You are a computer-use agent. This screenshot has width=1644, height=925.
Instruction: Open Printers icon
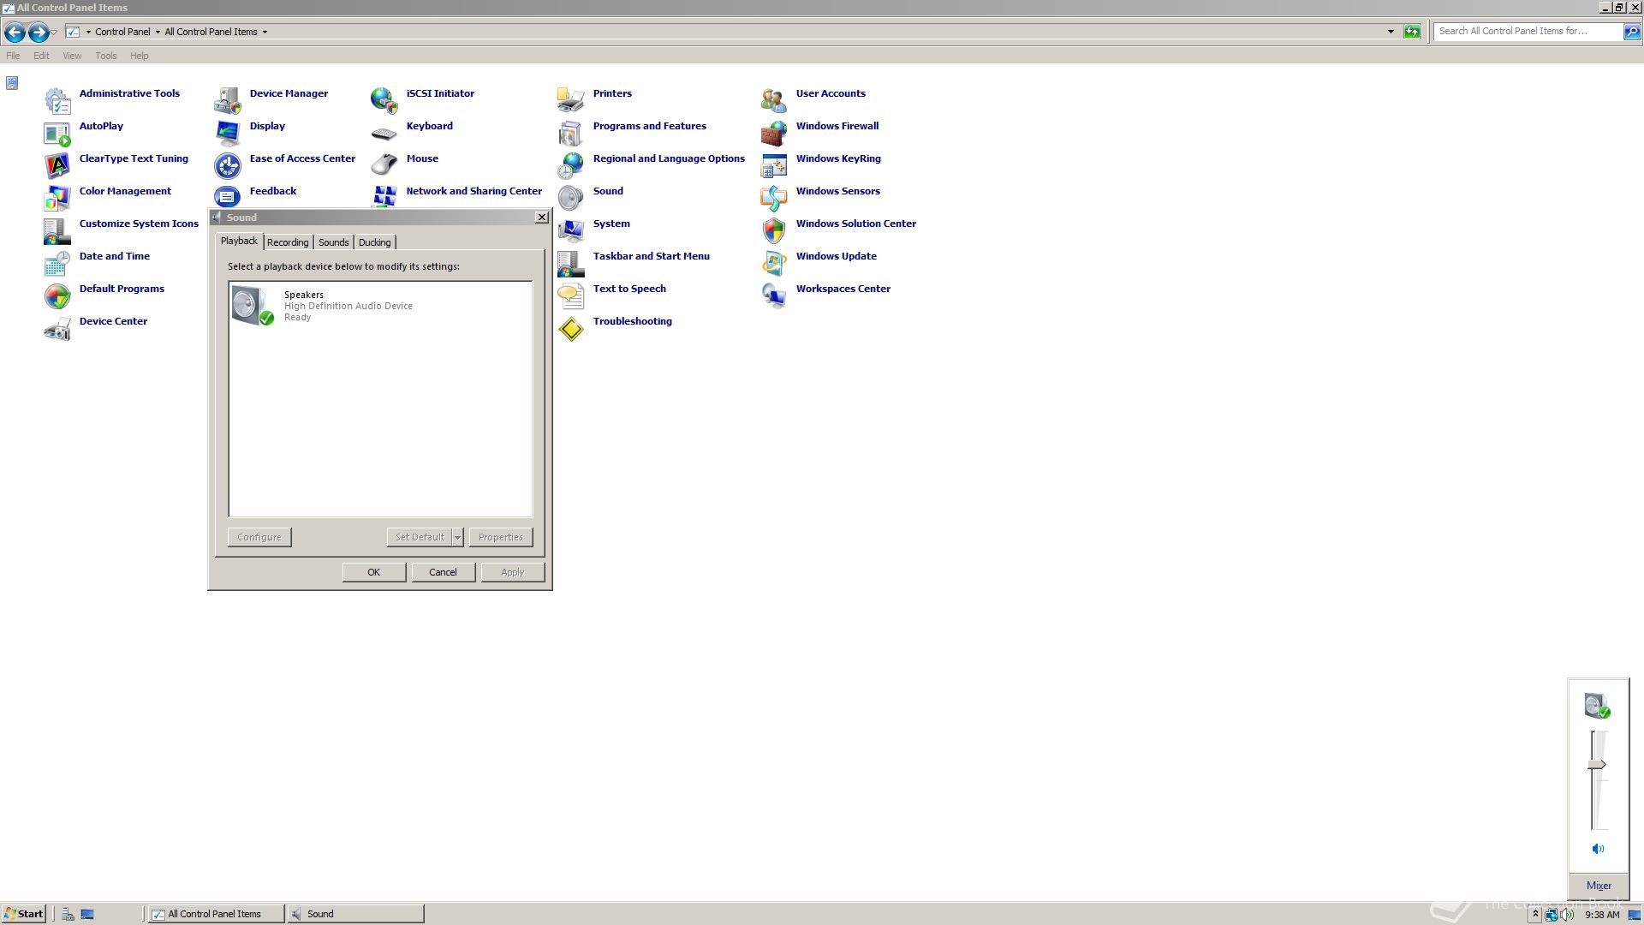pos(571,101)
